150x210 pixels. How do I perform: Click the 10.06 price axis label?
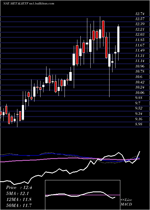(x=140, y=92)
